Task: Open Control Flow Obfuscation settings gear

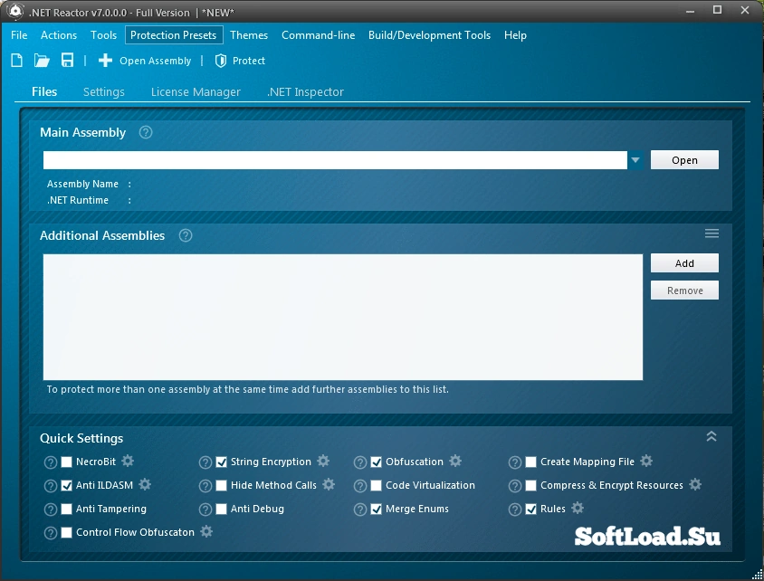Action: pyautogui.click(x=206, y=531)
